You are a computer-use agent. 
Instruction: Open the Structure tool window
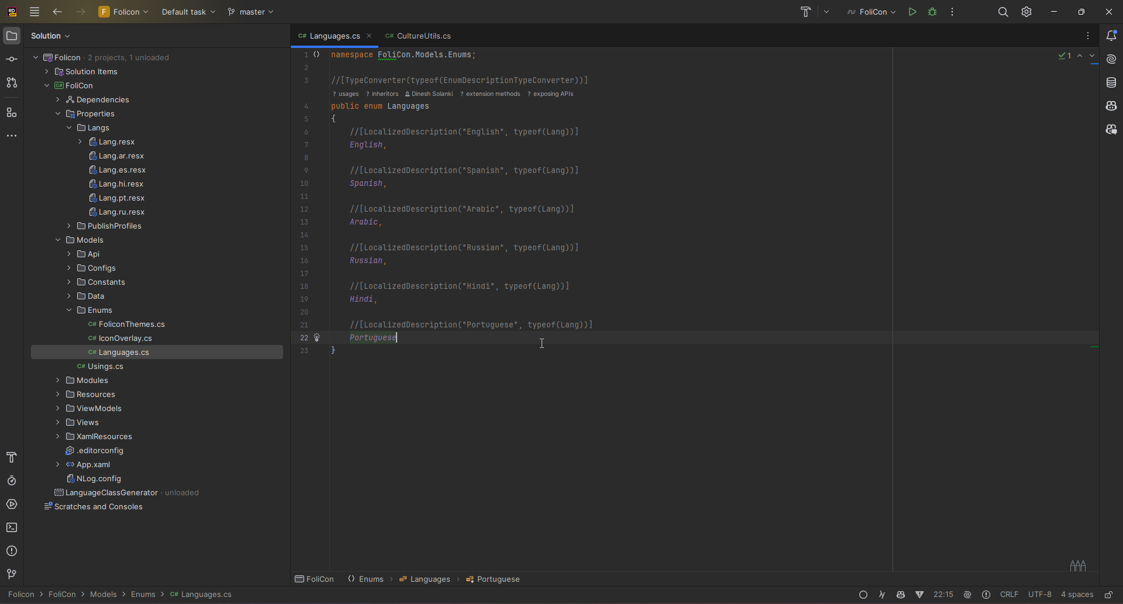click(12, 112)
